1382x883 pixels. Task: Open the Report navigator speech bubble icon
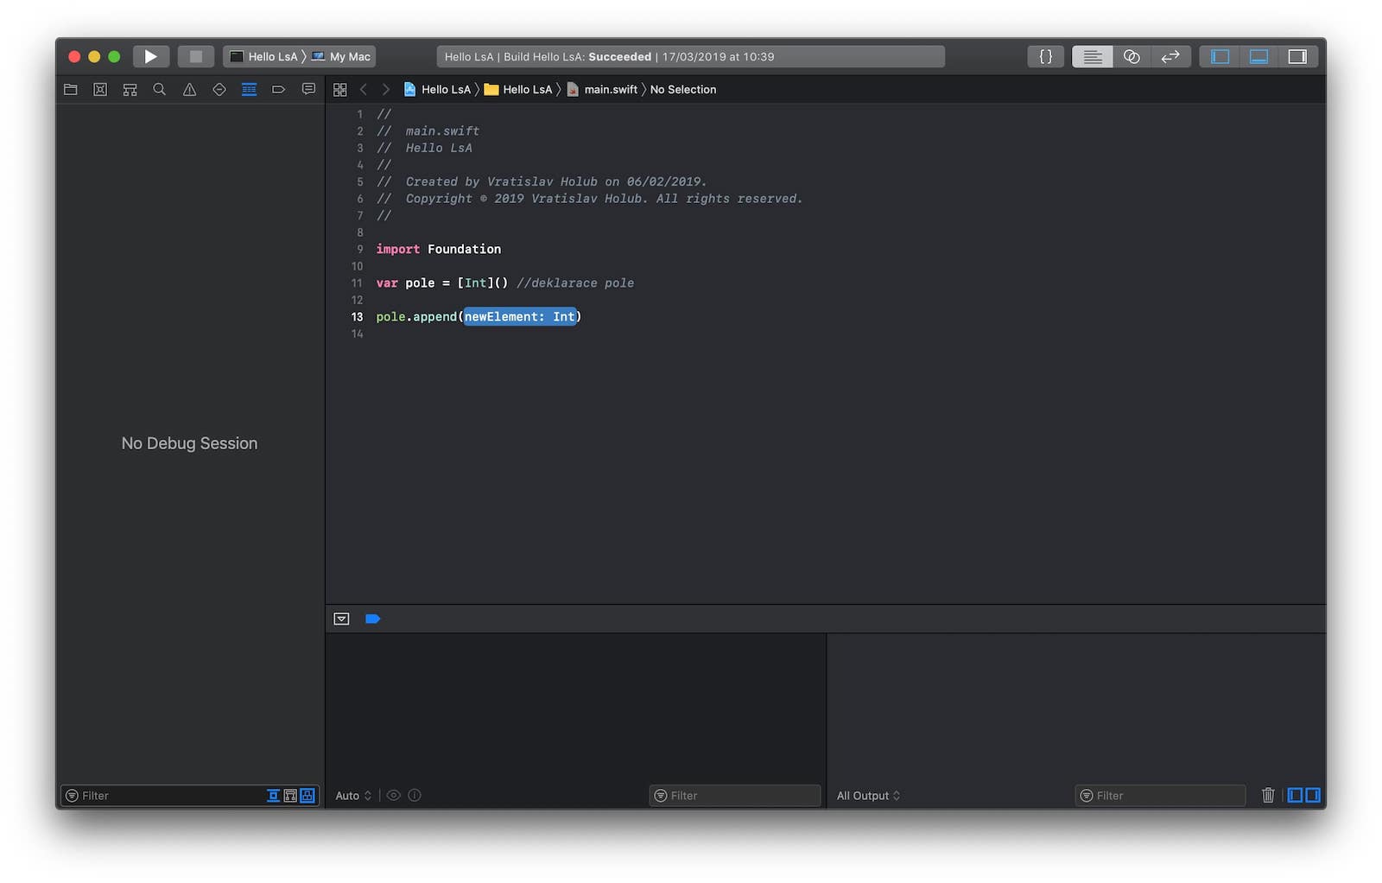coord(308,90)
